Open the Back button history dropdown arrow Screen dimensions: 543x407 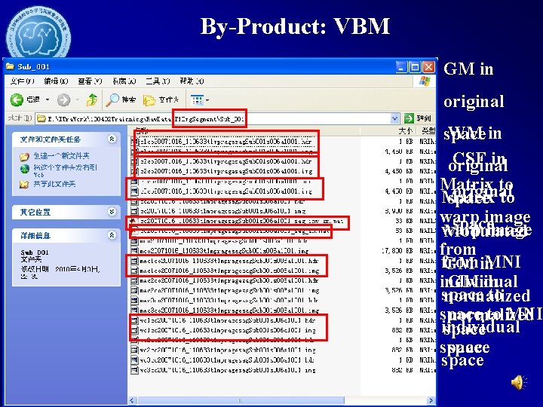[x=48, y=100]
